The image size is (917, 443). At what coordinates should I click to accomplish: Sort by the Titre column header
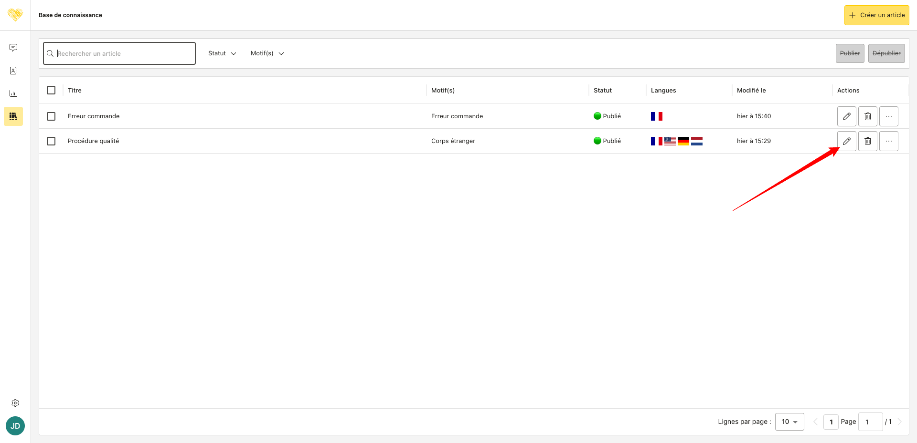75,90
